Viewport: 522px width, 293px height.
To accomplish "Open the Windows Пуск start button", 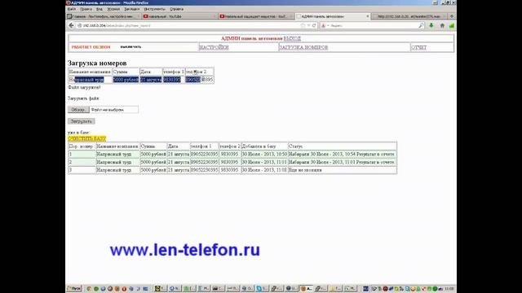I will 74,289.
